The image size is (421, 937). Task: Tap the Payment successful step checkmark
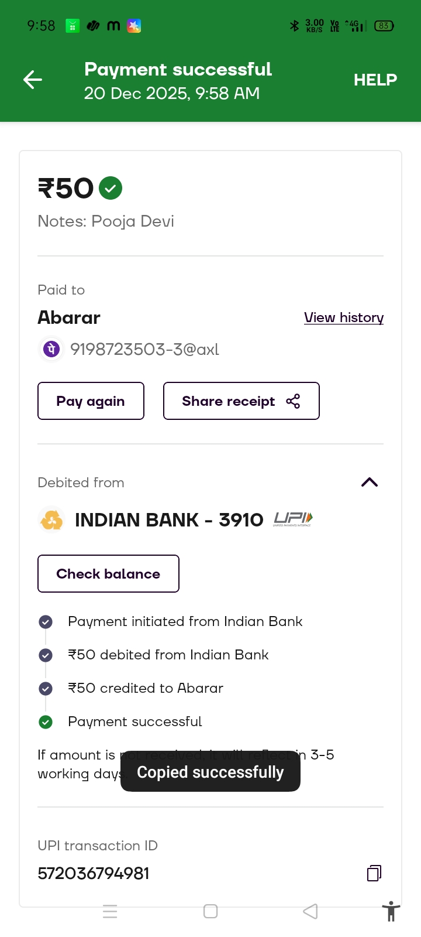pos(46,722)
